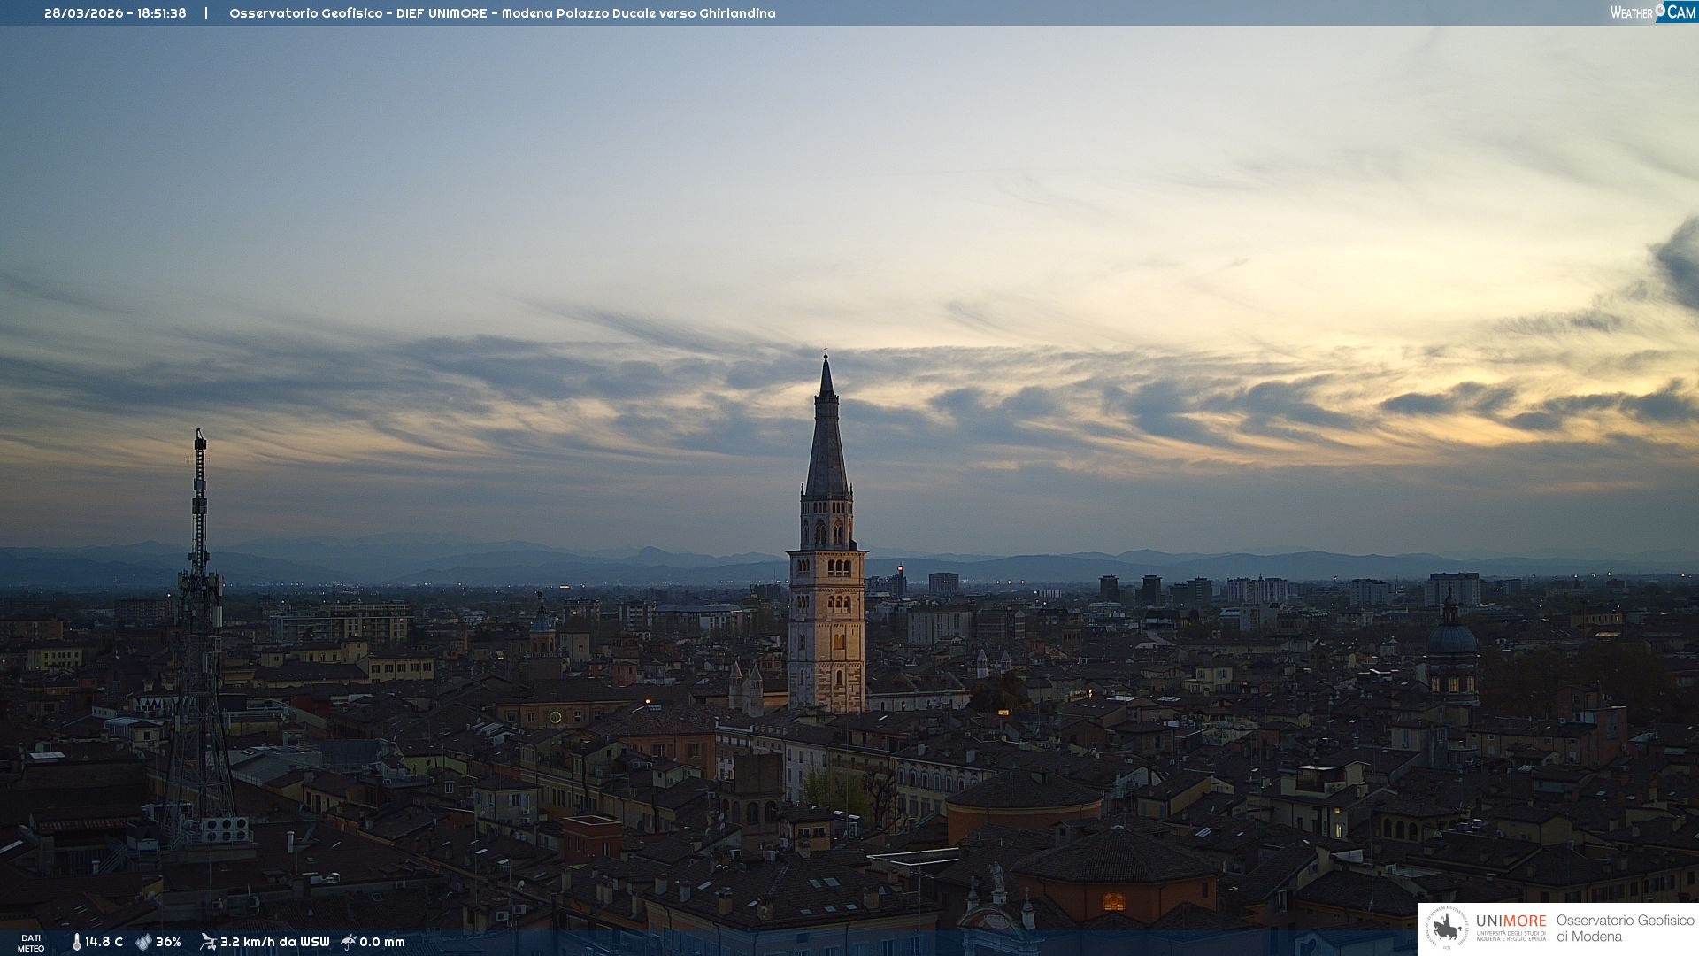1699x956 pixels.
Task: Click the WeatherCam camera lens icon
Action: tap(1660, 10)
